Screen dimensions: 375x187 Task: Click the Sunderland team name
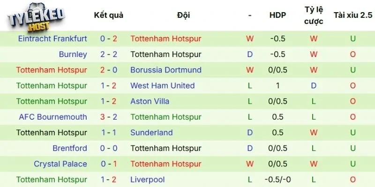click(151, 133)
